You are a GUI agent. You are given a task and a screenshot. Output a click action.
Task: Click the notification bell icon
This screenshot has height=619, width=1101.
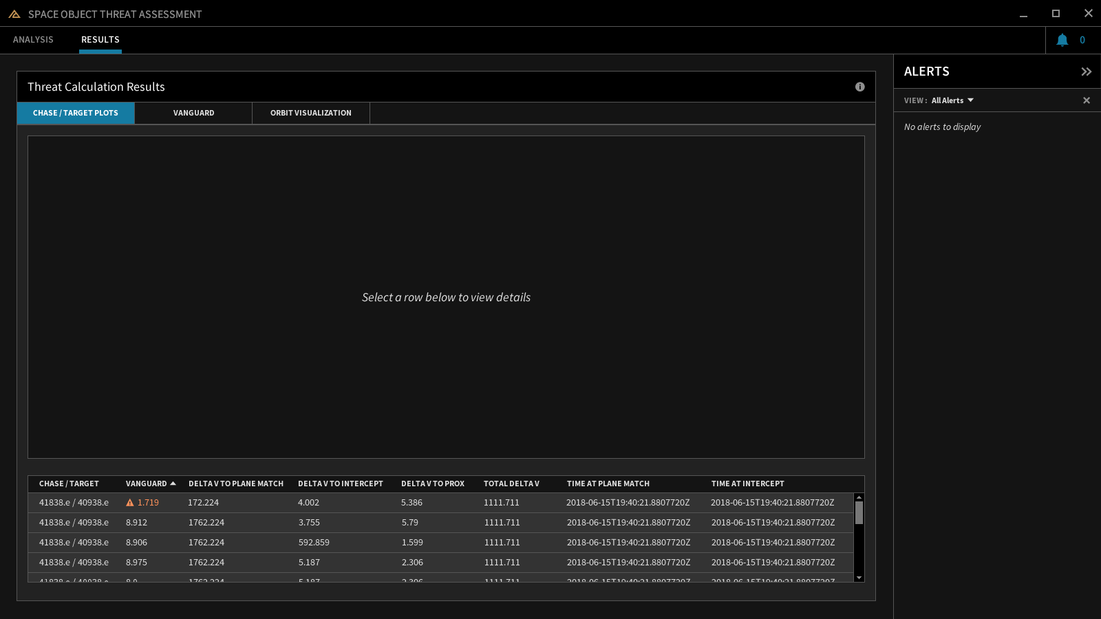1062,40
